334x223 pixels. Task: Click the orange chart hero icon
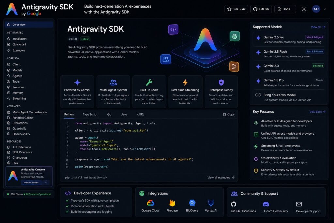(234, 67)
